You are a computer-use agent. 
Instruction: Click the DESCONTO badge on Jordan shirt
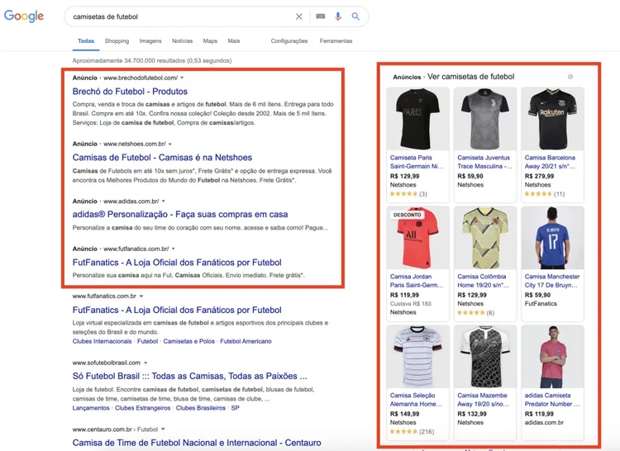coord(408,215)
